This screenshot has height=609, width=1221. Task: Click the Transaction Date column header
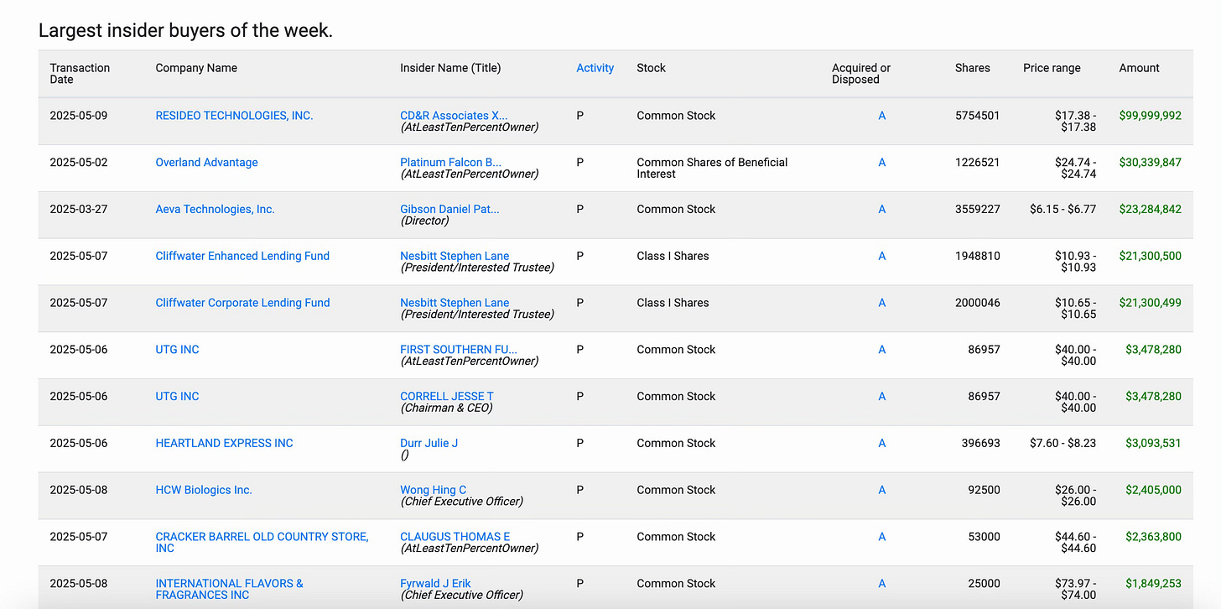pos(80,74)
